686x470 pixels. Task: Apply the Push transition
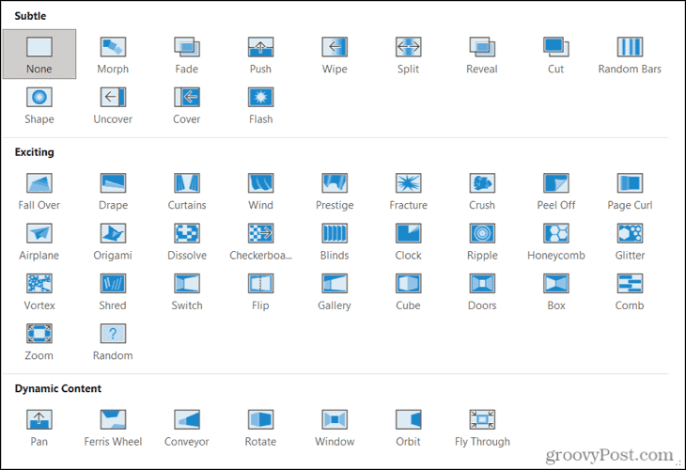[x=260, y=55]
